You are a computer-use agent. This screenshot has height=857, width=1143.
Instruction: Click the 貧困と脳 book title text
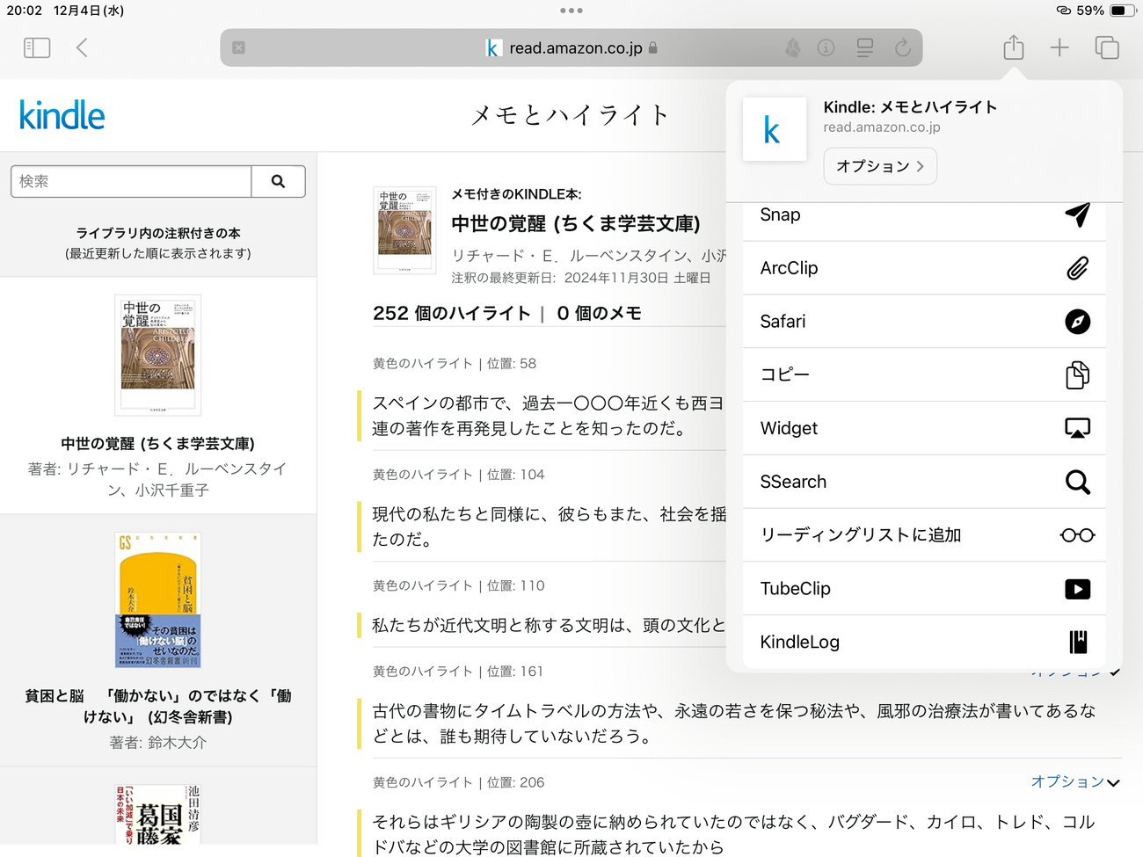pyautogui.click(x=158, y=707)
